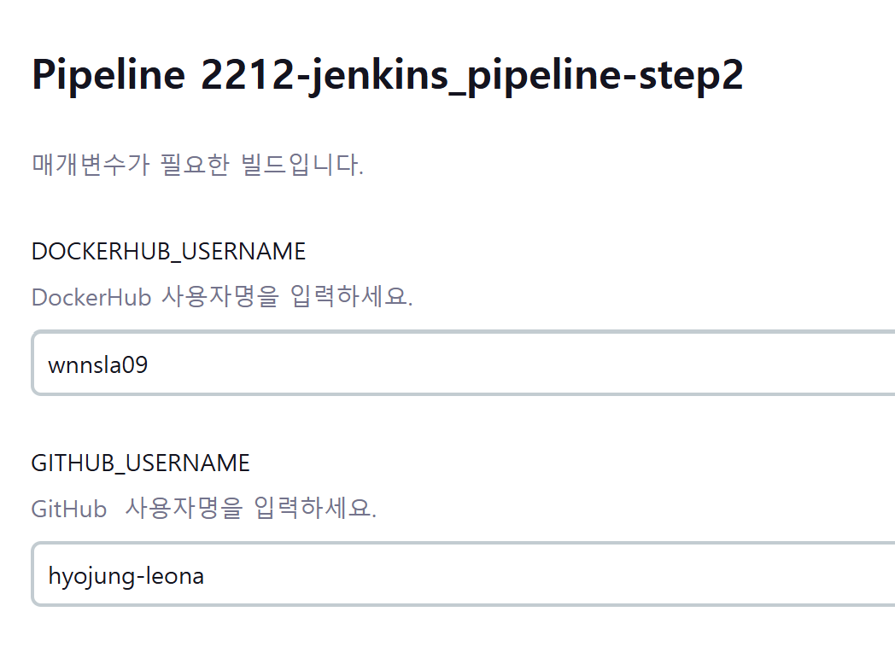The image size is (895, 664).
Task: Click the '매개변수가 필요한 빌드입니다.' message
Action: pos(197,164)
